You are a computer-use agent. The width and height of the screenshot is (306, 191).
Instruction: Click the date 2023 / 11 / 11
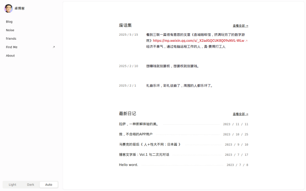[x=236, y=124]
